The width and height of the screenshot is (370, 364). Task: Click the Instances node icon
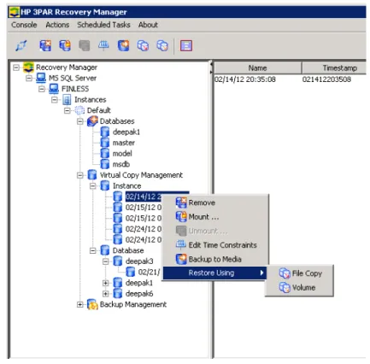click(x=67, y=100)
